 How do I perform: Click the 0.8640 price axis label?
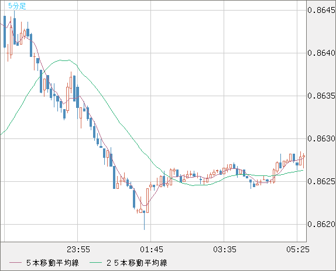click(321, 53)
